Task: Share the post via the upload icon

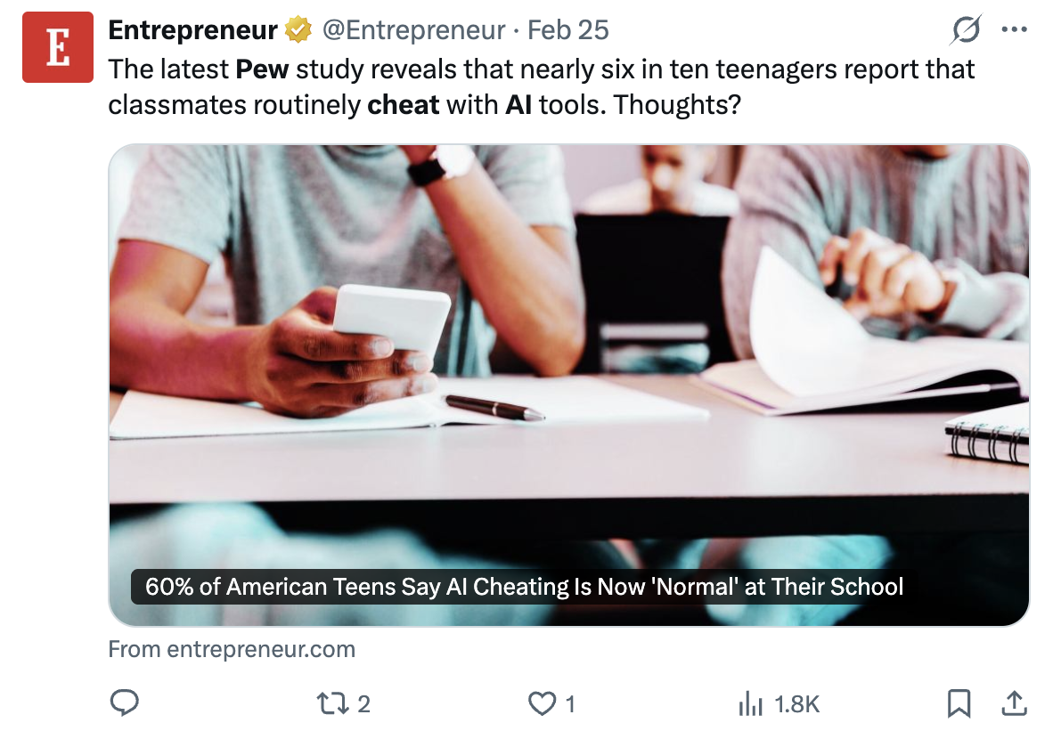Action: click(x=1014, y=702)
